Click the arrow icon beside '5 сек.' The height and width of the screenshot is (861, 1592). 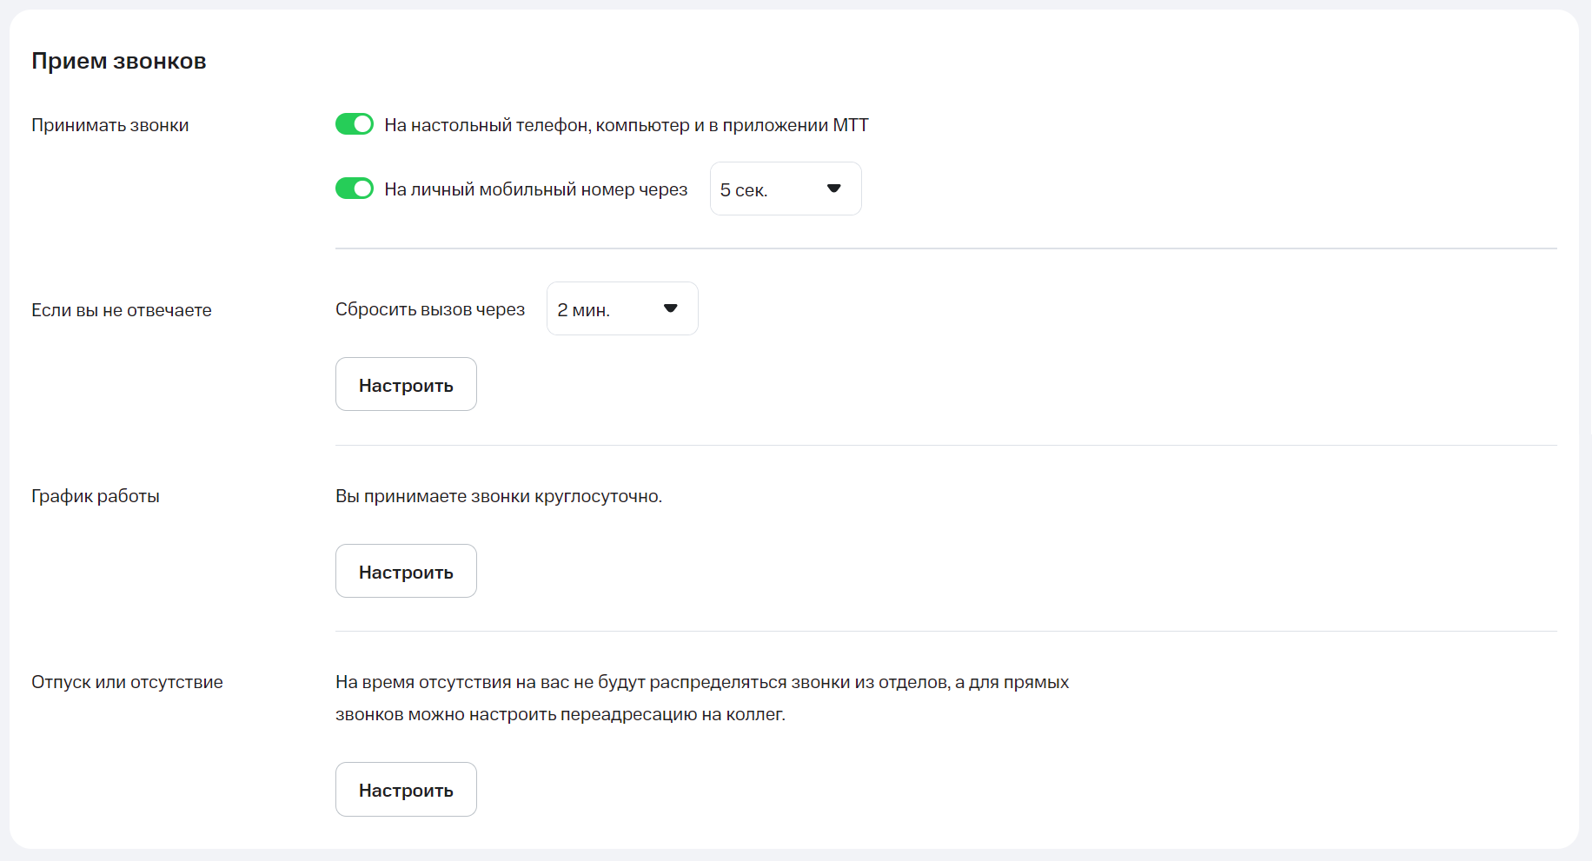834,189
